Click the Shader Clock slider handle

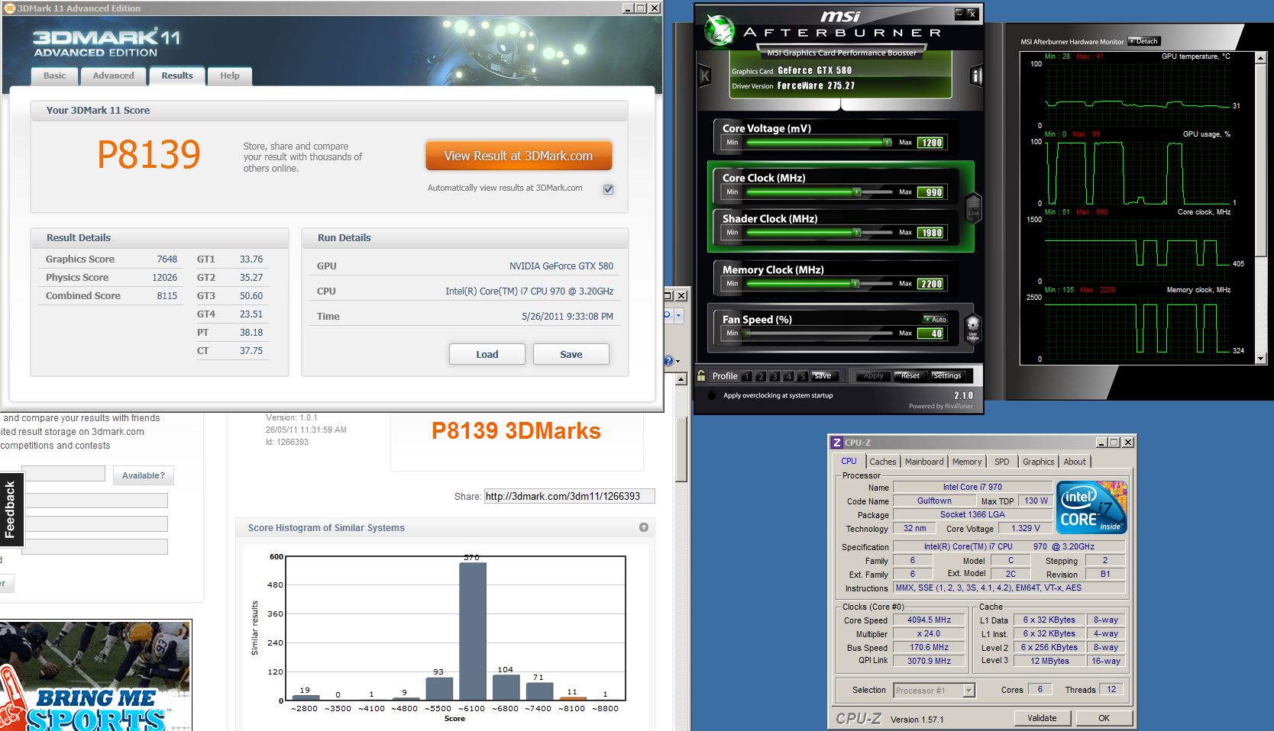click(857, 232)
